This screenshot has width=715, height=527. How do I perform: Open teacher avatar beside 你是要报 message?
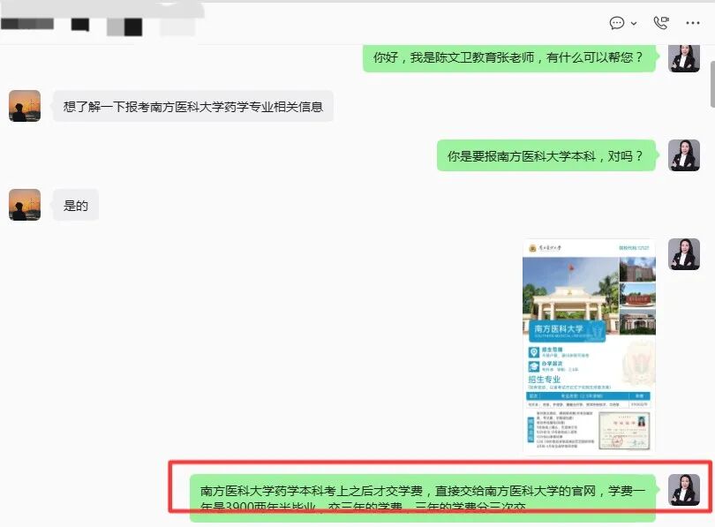[x=684, y=155]
